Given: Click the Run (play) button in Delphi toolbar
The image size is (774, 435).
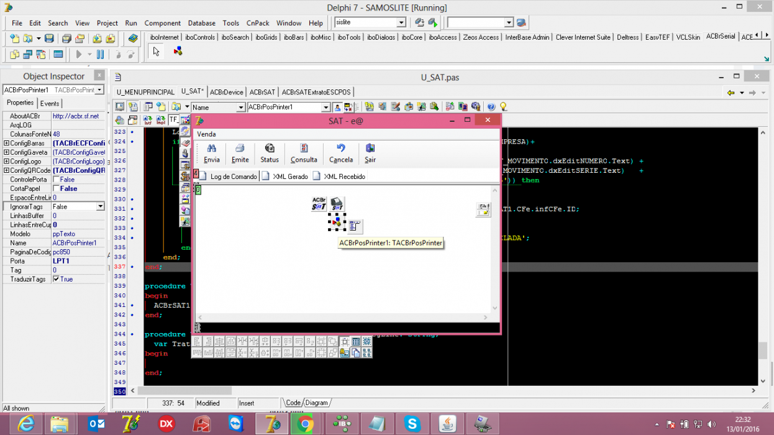Looking at the screenshot, I should [79, 55].
